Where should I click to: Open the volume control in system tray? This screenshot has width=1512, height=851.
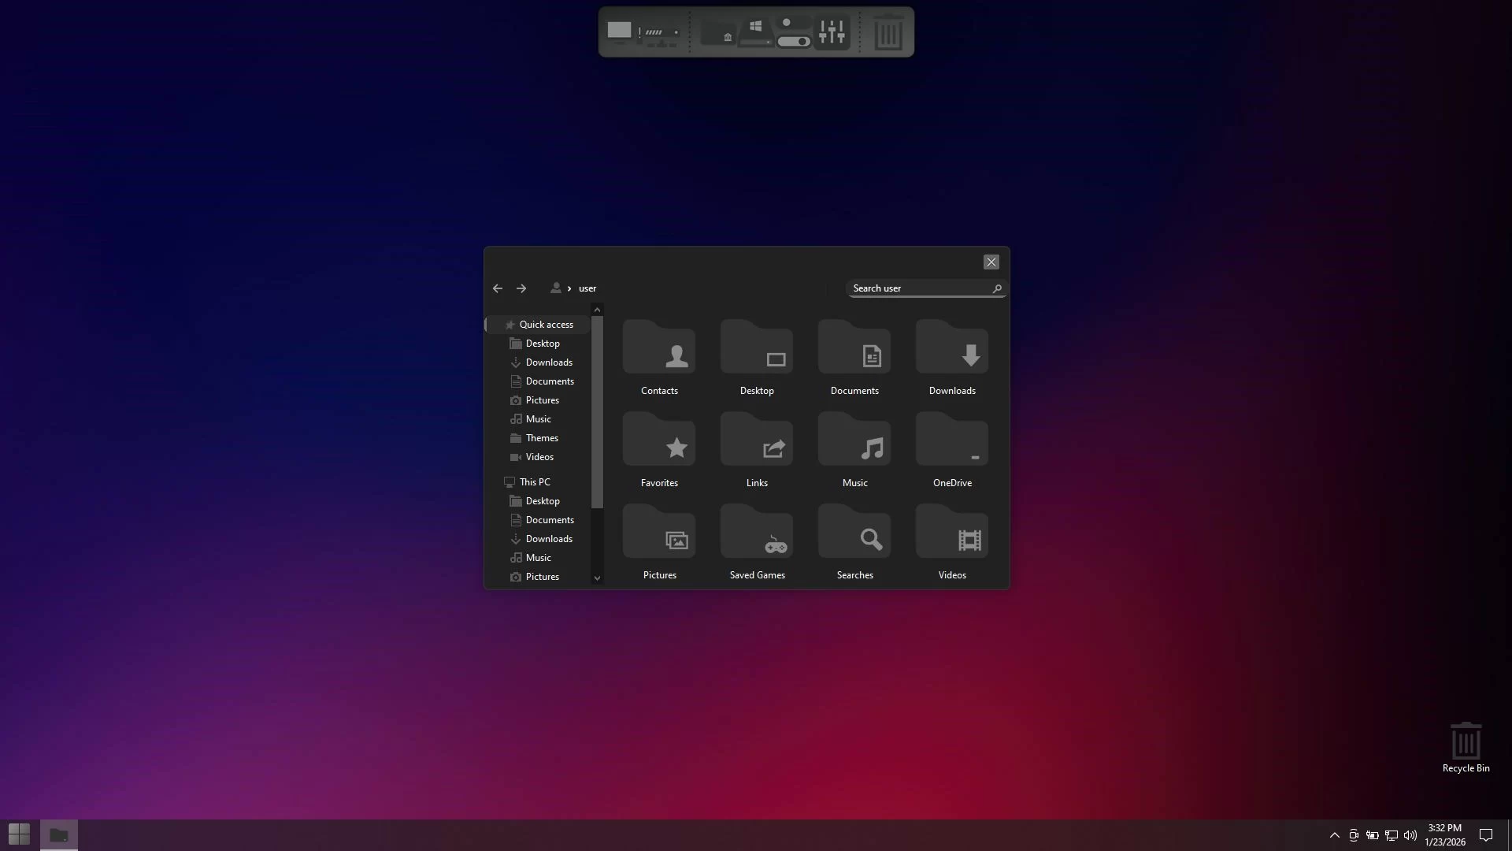click(1410, 835)
